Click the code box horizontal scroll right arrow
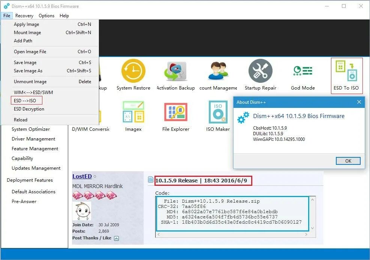This screenshot has width=370, height=260. [x=306, y=234]
